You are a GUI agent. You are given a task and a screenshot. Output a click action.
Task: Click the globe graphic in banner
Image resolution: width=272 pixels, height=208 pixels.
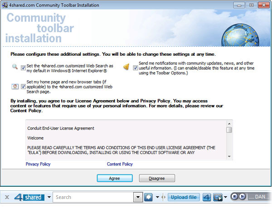coord(240,35)
